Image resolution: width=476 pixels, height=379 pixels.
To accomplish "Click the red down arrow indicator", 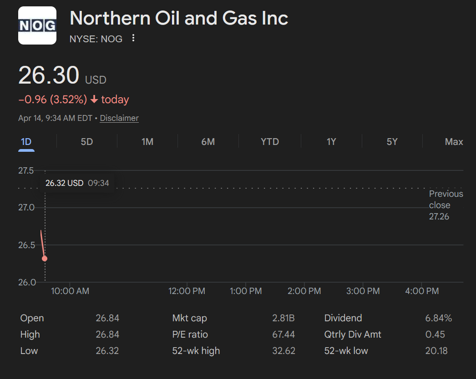I will (x=94, y=100).
